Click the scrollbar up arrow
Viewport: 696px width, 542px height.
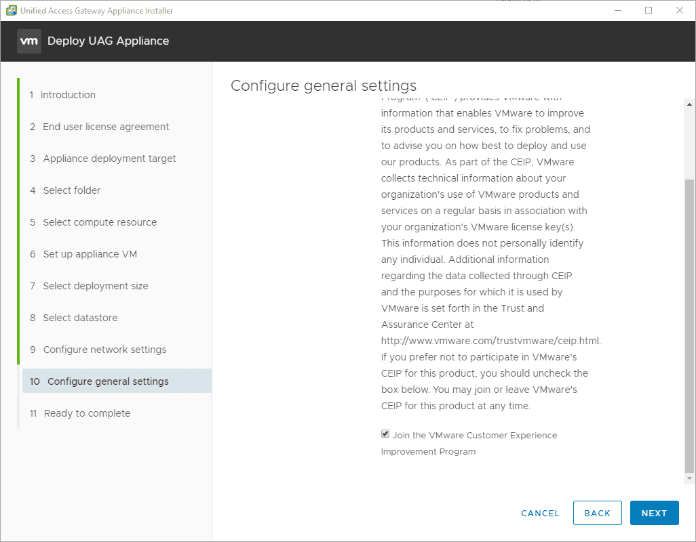(689, 104)
